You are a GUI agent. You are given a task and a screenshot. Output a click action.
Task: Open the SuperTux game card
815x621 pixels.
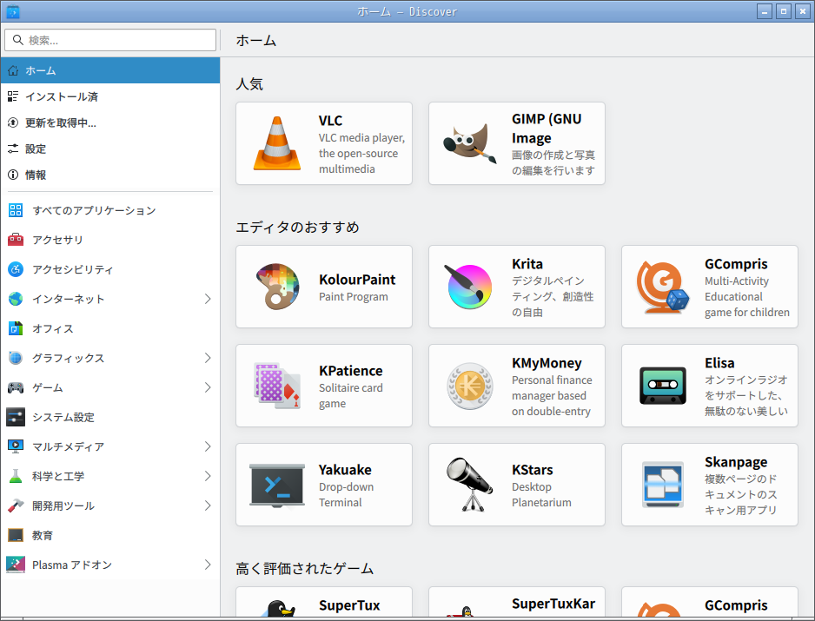pyautogui.click(x=324, y=602)
